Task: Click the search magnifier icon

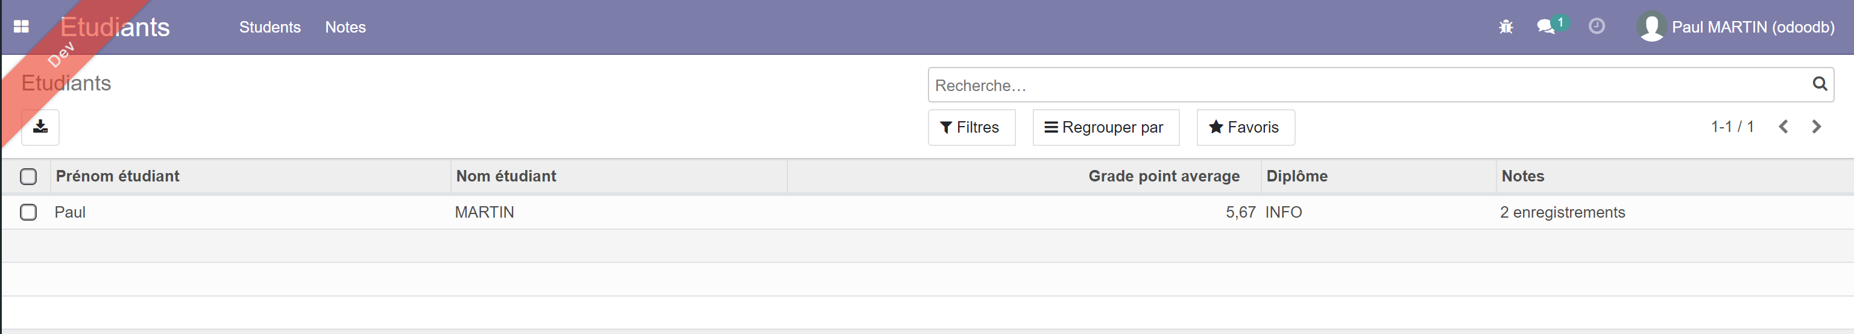Action: click(1819, 84)
